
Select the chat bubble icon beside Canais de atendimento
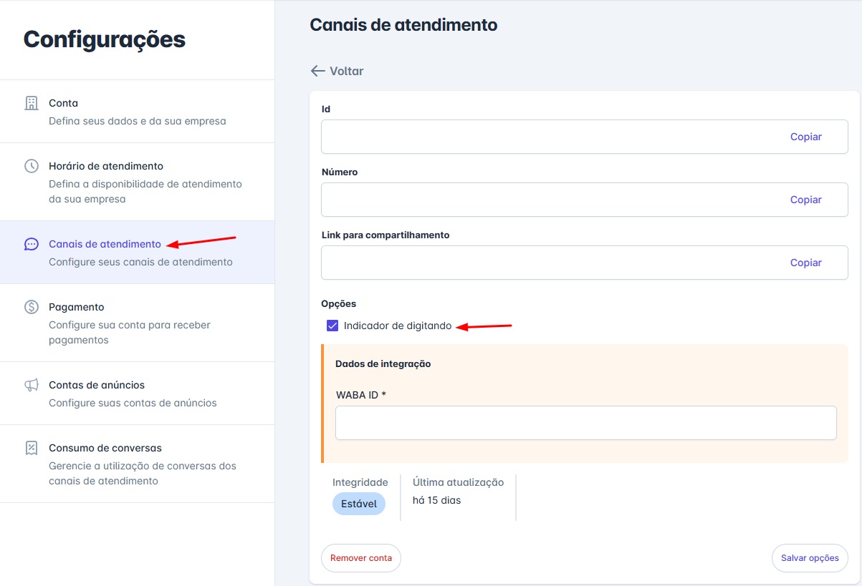pos(32,243)
